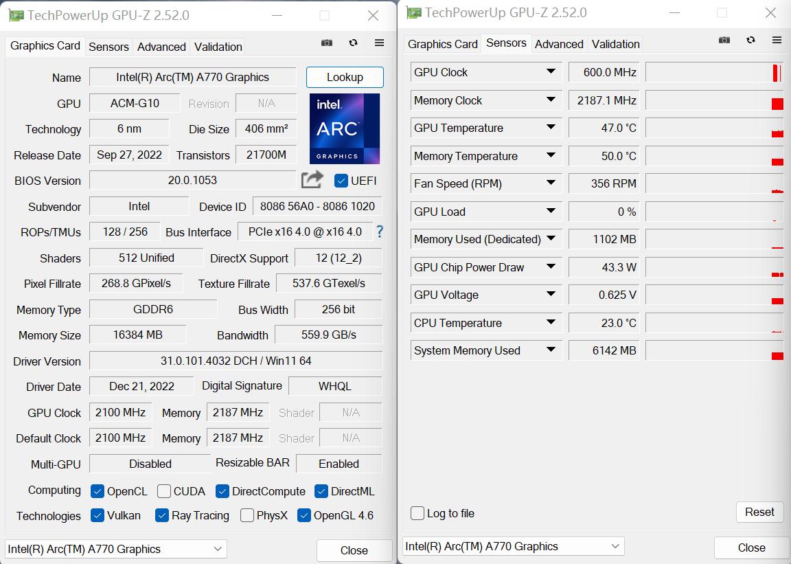791x564 pixels.
Task: Expand the GPU Clock sensor dropdown
Action: 551,72
